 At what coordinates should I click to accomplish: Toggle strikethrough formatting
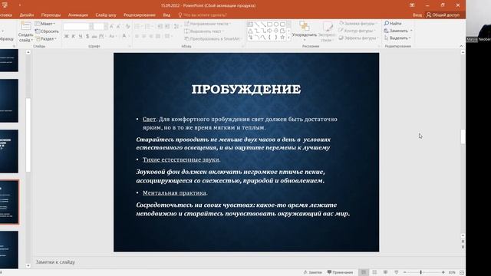click(x=94, y=37)
